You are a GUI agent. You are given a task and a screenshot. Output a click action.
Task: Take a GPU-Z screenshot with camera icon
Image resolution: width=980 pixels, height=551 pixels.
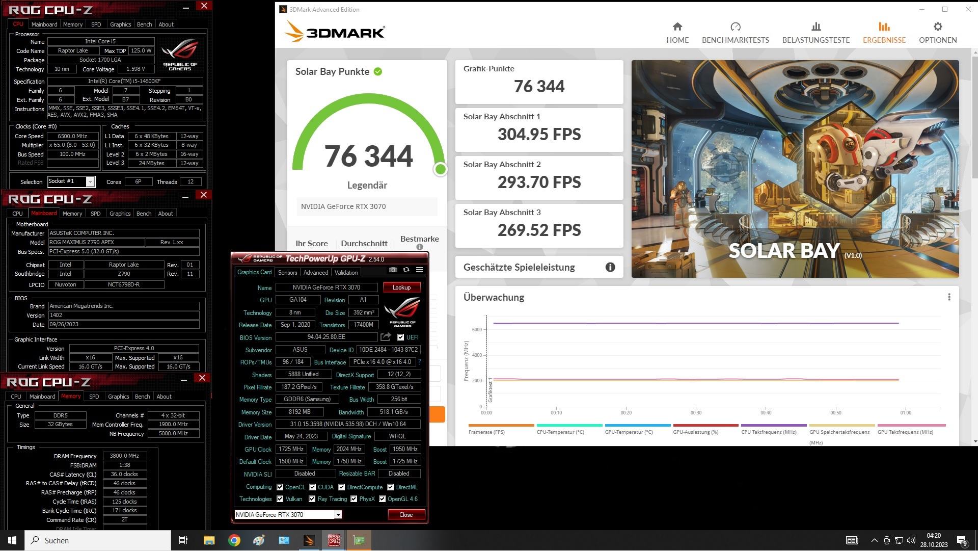pyautogui.click(x=394, y=270)
